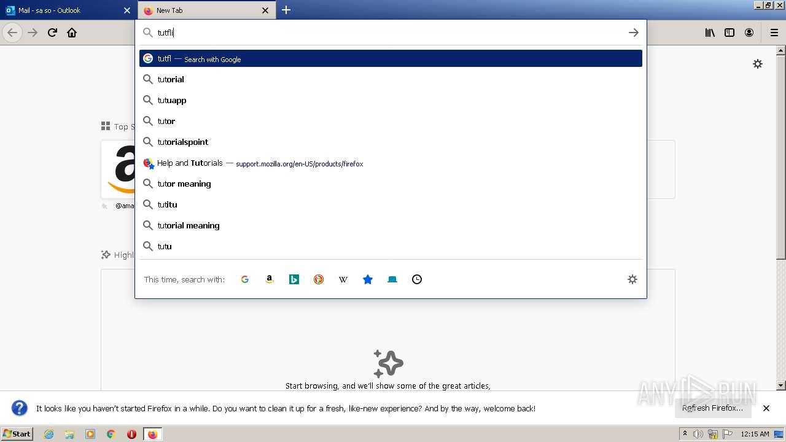786x442 pixels.
Task: Search history with clock icon
Action: click(x=417, y=279)
